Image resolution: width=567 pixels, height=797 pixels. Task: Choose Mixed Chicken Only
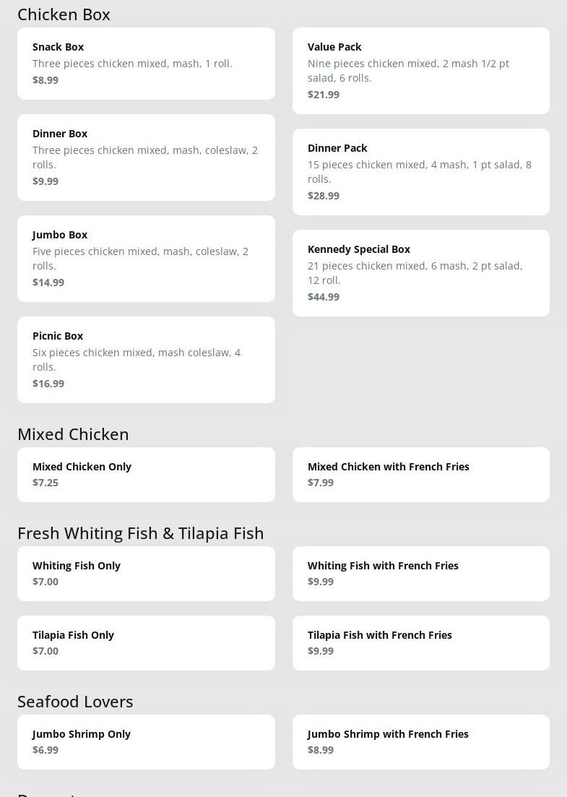[x=147, y=475]
